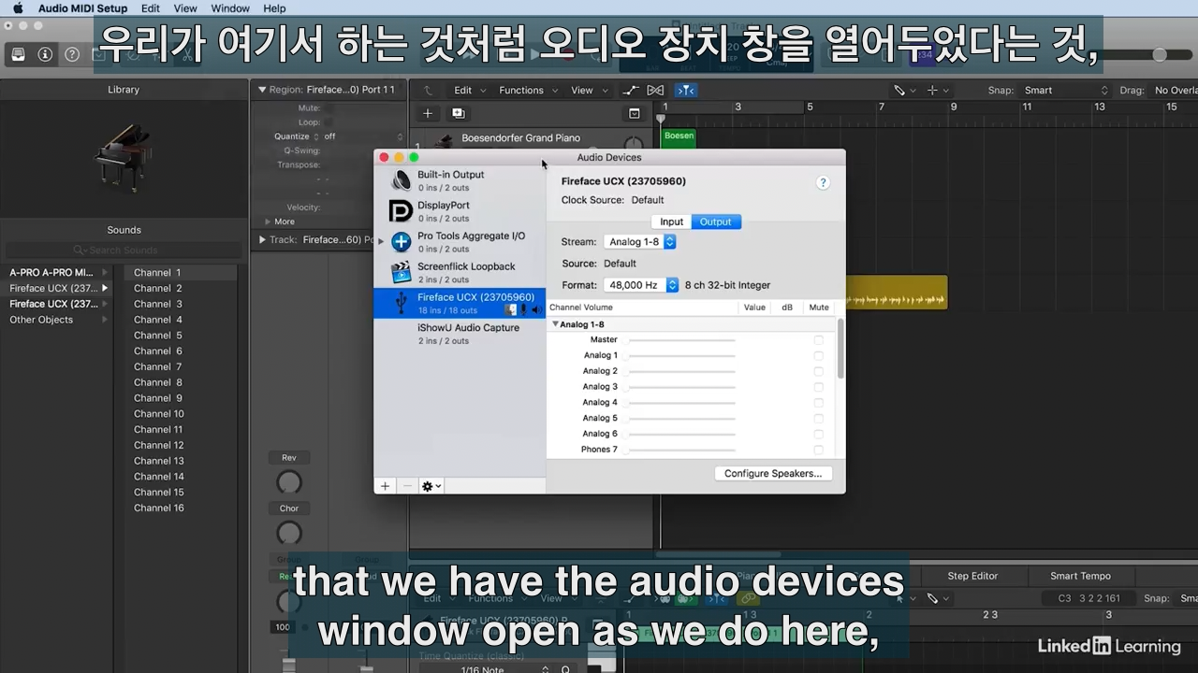Viewport: 1198px width, 673px height.
Task: Mute the Master channel checkbox
Action: click(x=819, y=340)
